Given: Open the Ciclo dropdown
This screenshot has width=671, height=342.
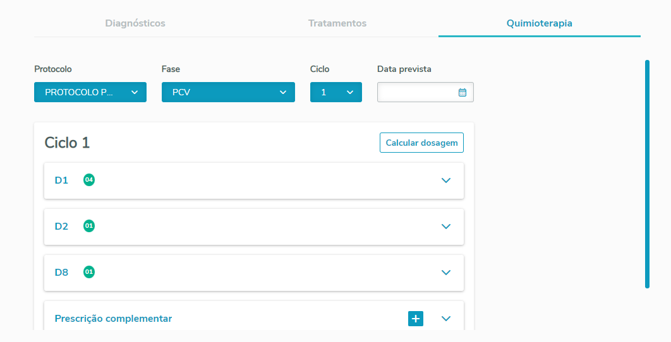Looking at the screenshot, I should click(335, 92).
